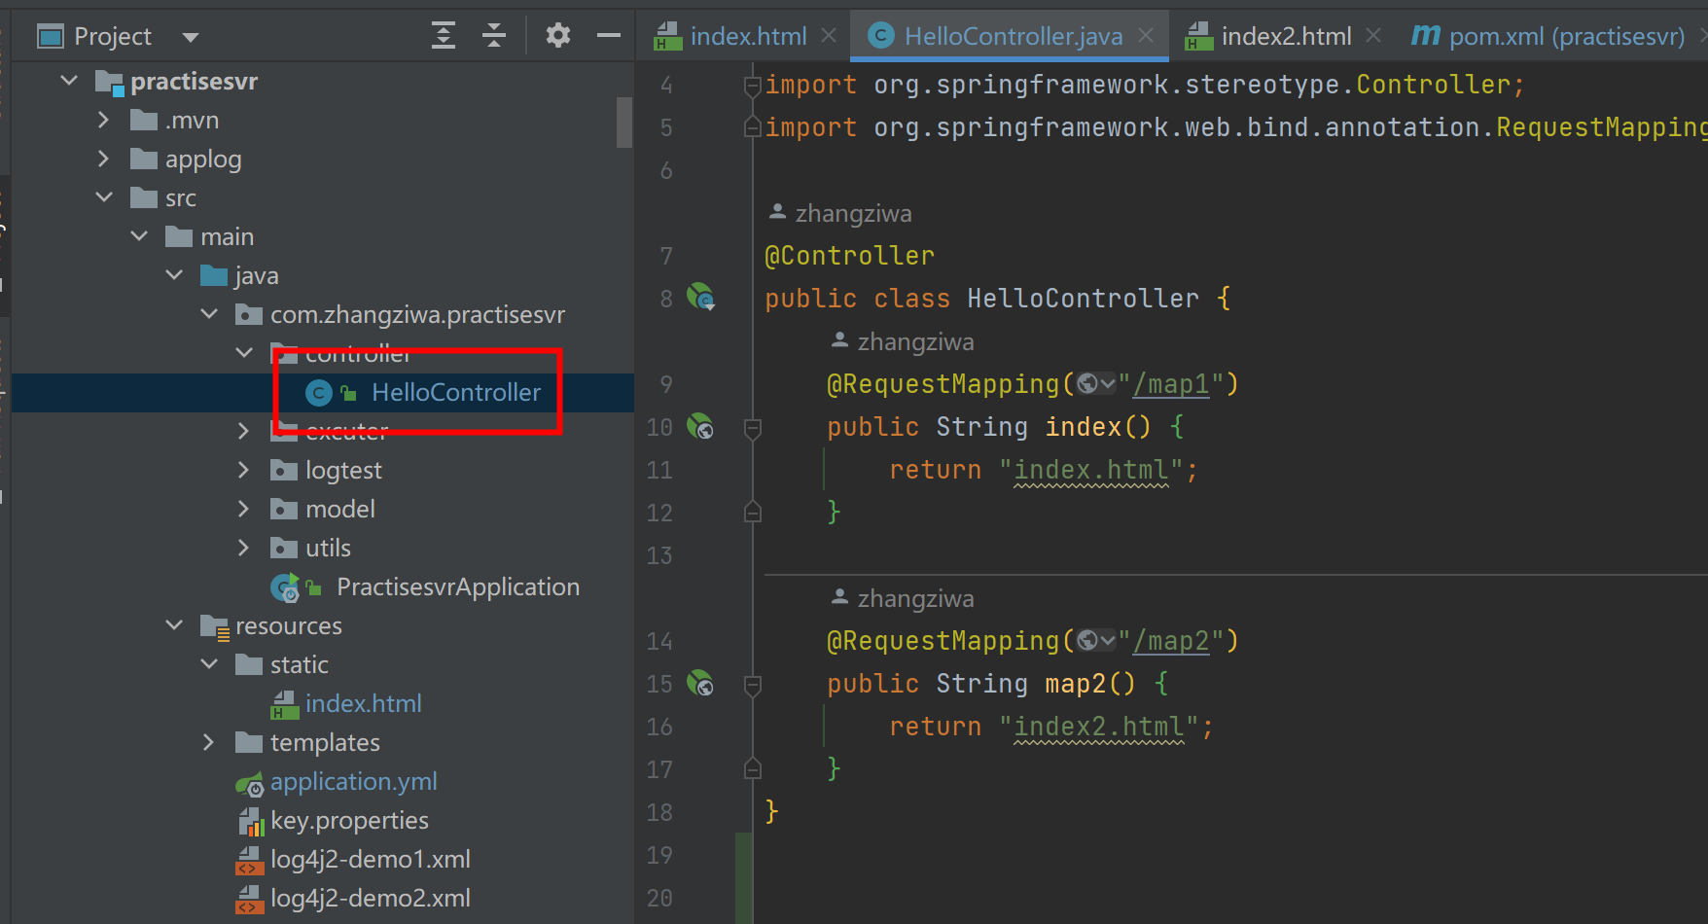Collapse the resources folder
This screenshot has height=924, width=1708.
click(174, 625)
